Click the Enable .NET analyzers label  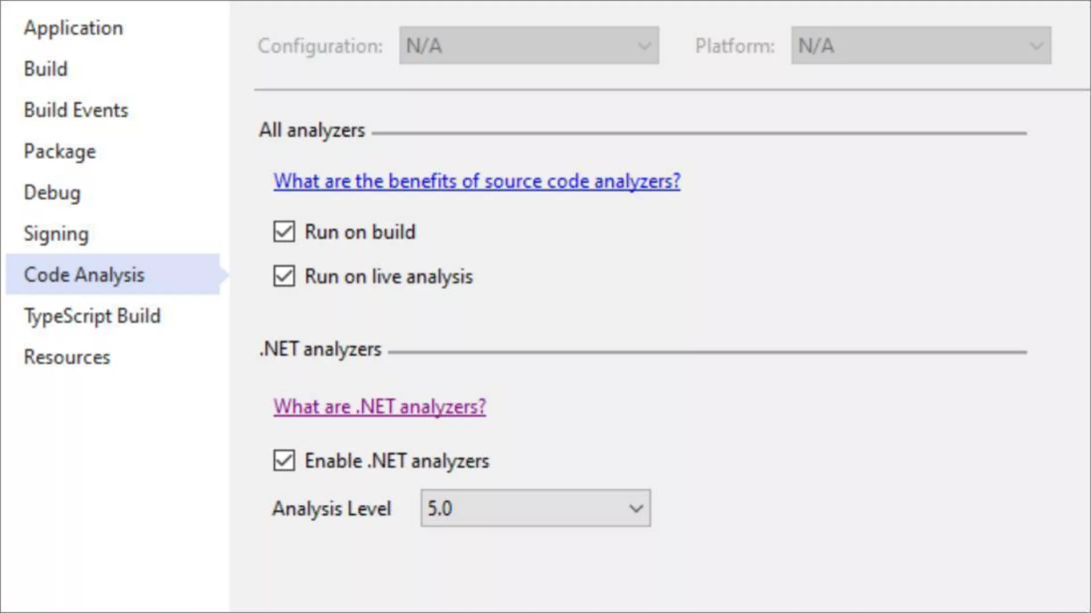pos(397,460)
